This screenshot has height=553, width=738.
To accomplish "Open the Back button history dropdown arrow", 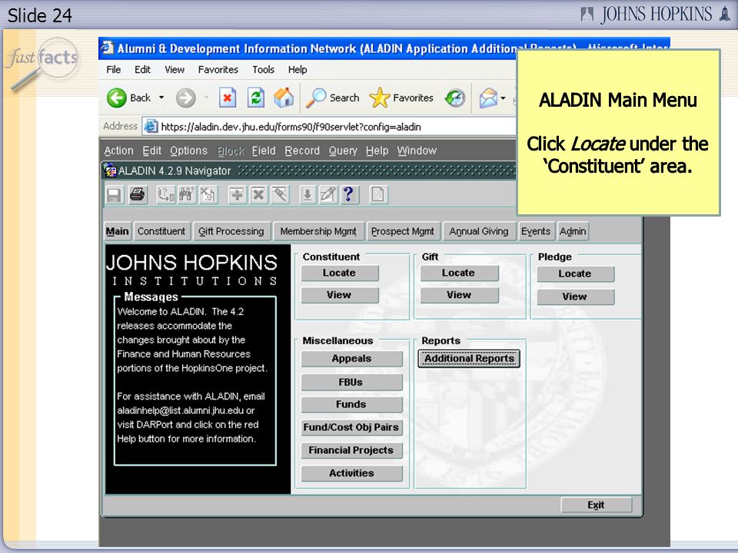I will pyautogui.click(x=161, y=98).
